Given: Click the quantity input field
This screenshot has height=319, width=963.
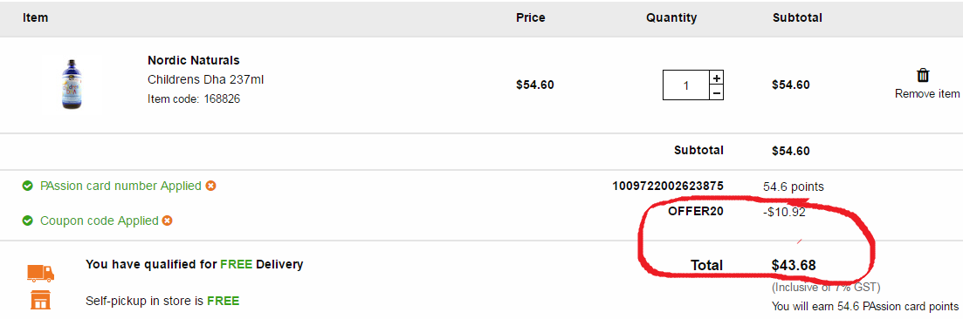Looking at the screenshot, I should pyautogui.click(x=686, y=85).
